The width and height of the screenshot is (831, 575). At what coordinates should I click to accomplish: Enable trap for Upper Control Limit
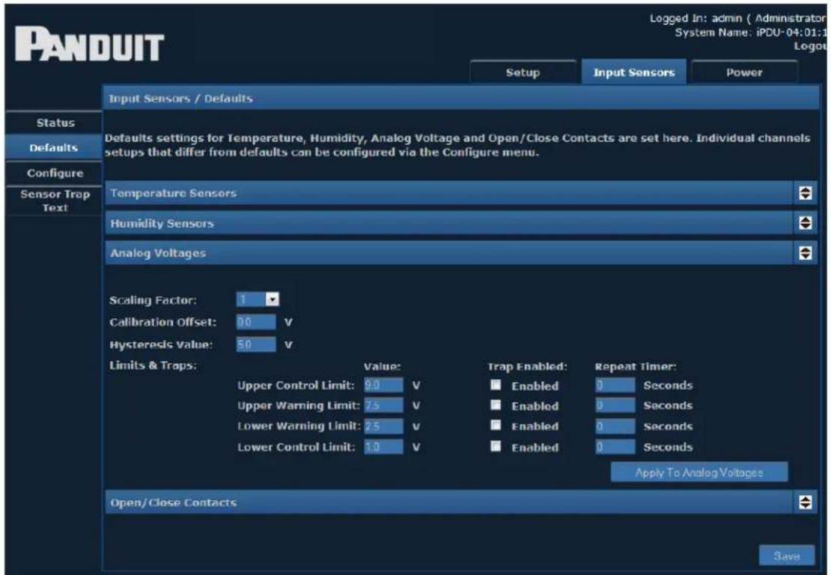pos(496,385)
